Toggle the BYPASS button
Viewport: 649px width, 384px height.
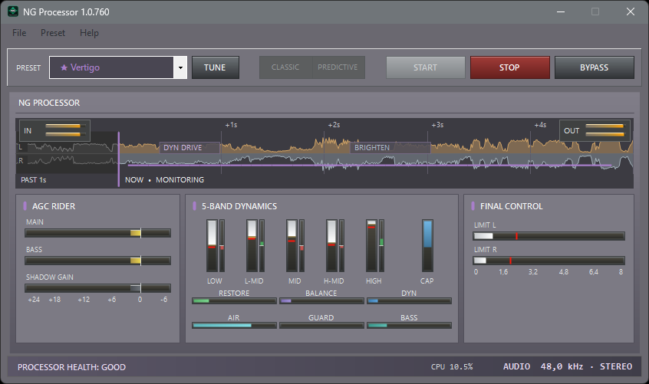(x=595, y=67)
